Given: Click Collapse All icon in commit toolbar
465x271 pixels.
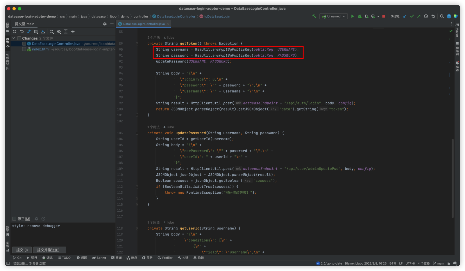Looking at the screenshot, I should [x=73, y=31].
